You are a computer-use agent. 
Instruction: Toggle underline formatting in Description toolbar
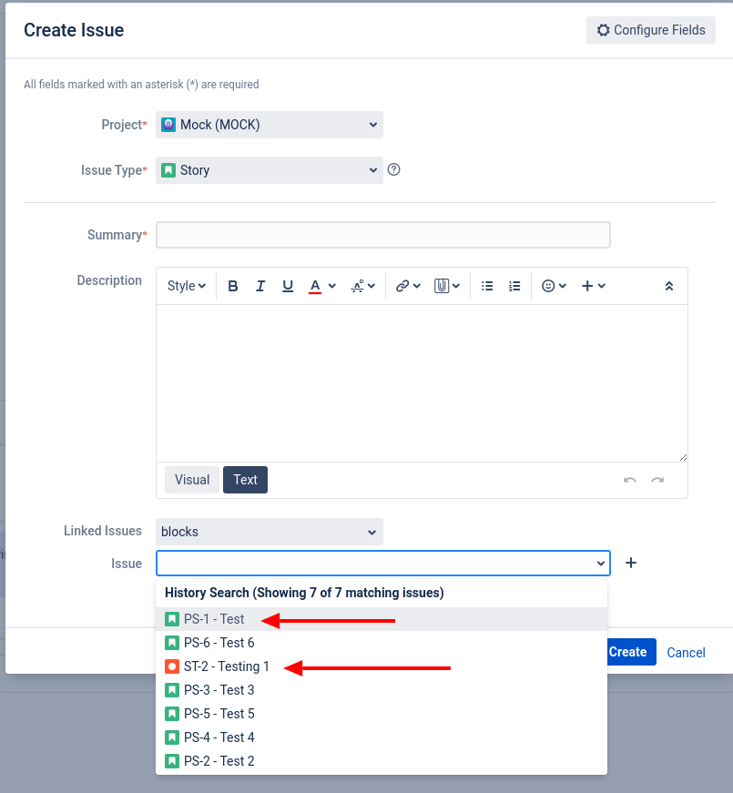[288, 286]
